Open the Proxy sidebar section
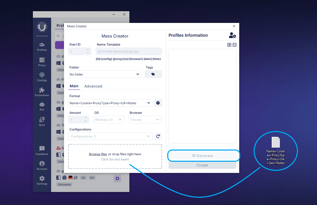 pos(42,62)
